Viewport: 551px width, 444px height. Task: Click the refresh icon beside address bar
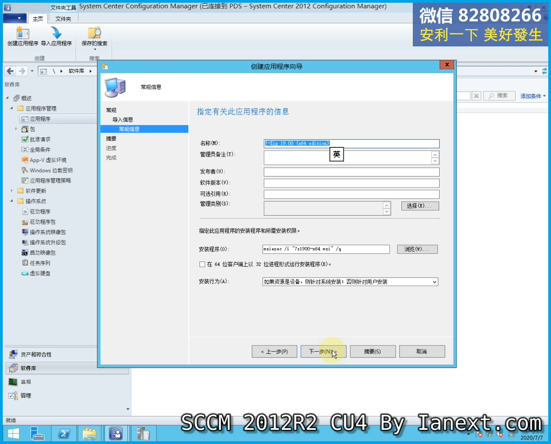tap(545, 71)
